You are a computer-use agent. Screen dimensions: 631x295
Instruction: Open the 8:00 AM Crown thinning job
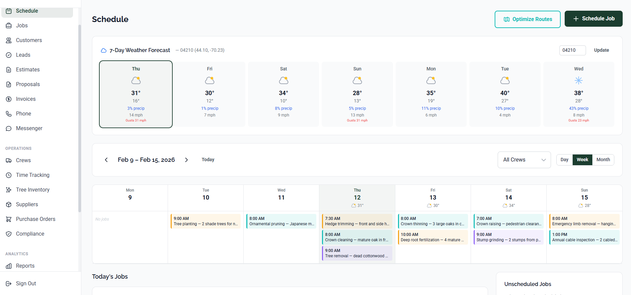(x=433, y=221)
